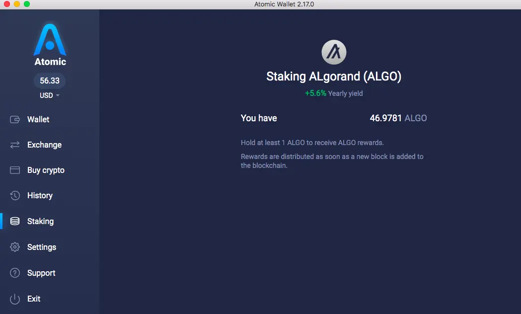
Task: Click the Buy crypto card icon
Action: [15, 170]
